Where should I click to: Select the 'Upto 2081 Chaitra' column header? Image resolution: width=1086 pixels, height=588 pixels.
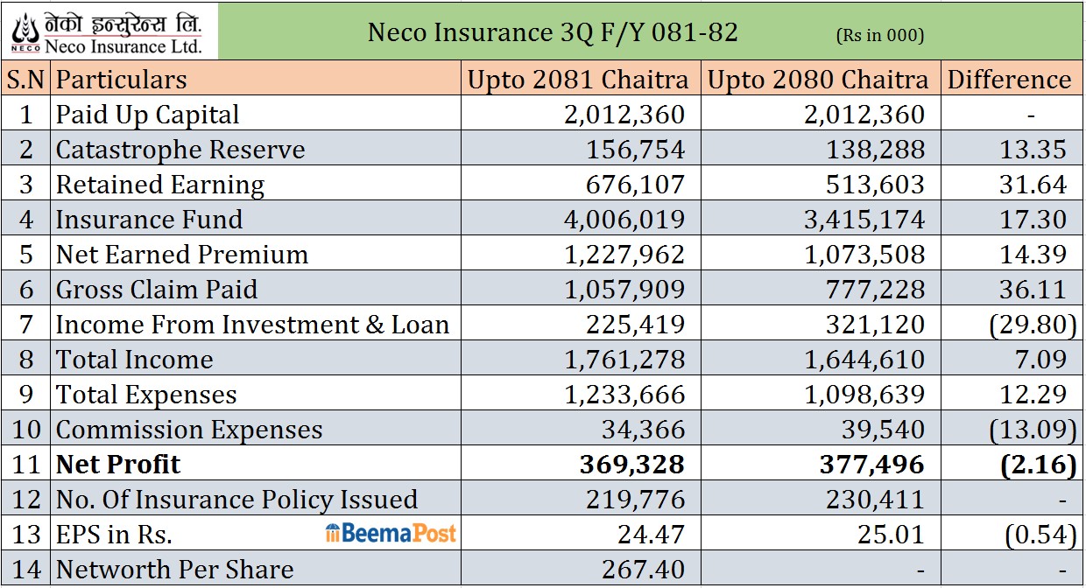click(x=578, y=80)
